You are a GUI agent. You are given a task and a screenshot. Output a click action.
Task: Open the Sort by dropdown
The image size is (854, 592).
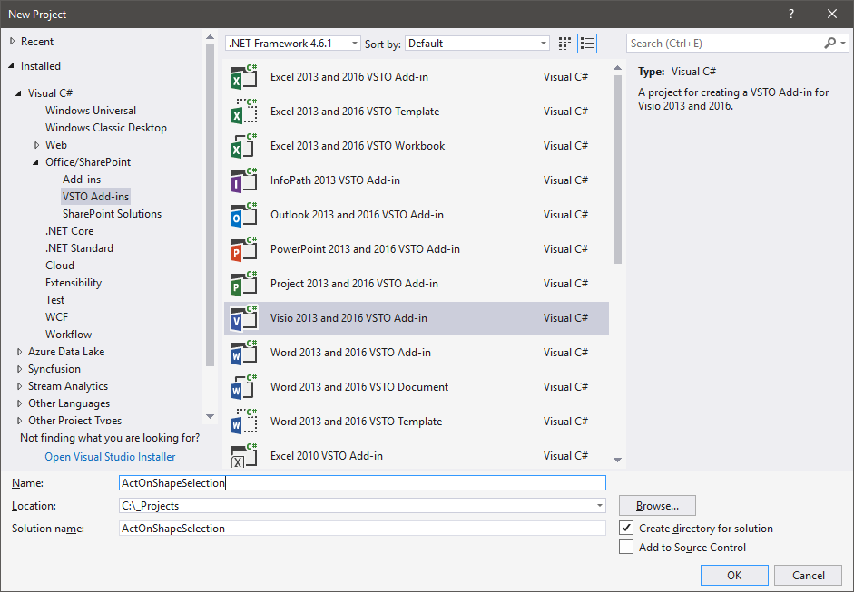tap(477, 44)
